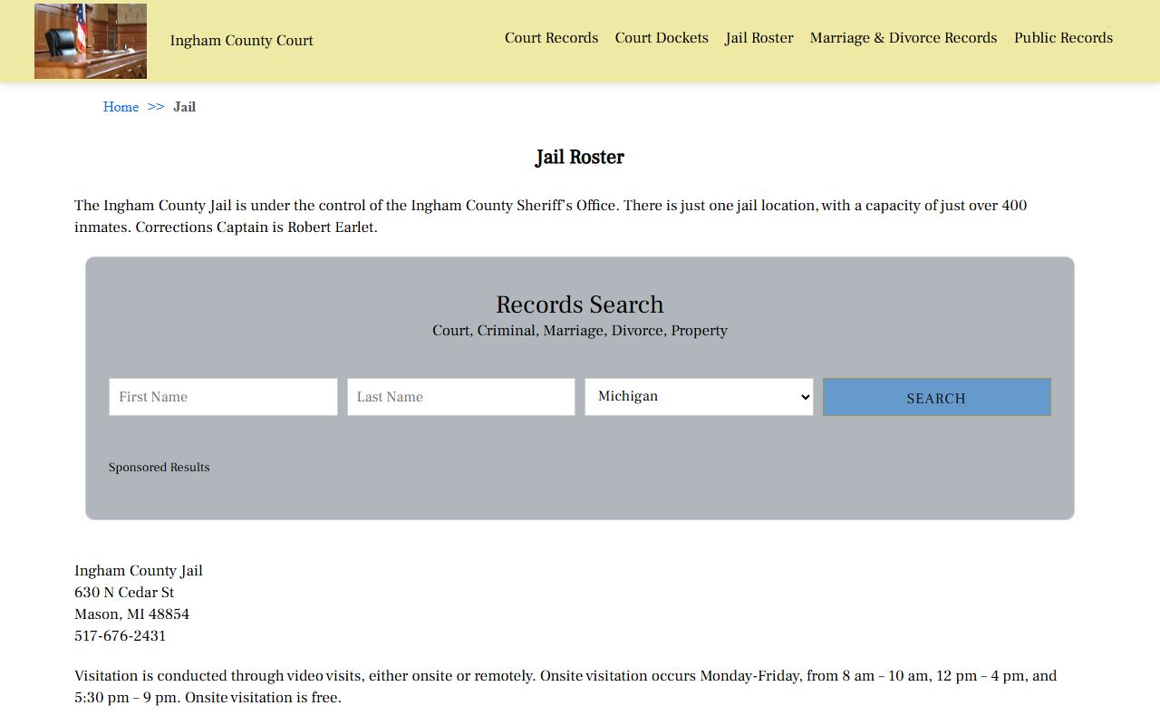
Task: Click the Sponsored Results label
Action: pyautogui.click(x=159, y=468)
